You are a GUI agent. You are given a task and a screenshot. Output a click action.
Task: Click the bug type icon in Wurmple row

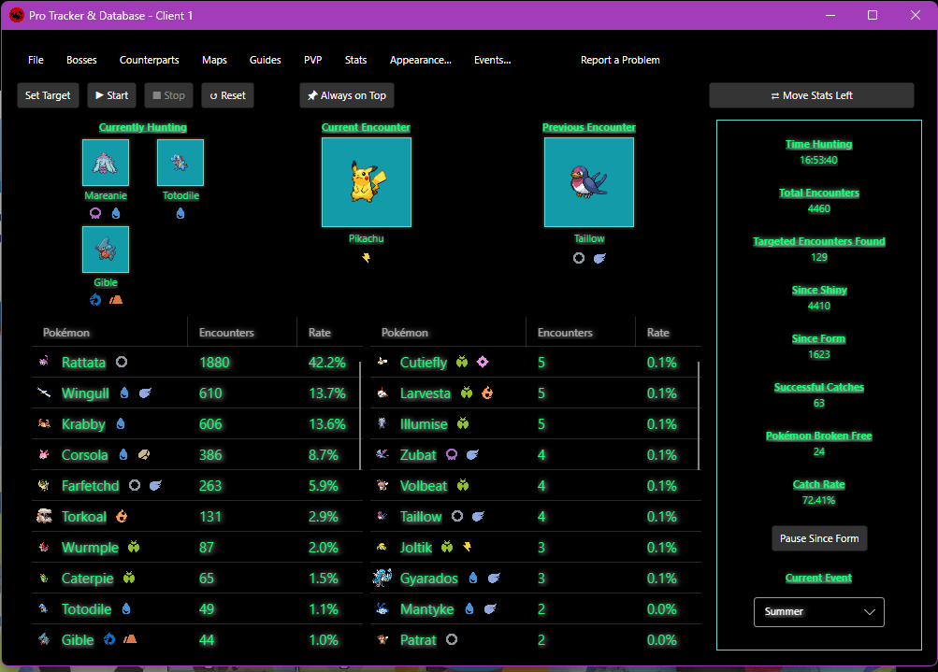(134, 547)
